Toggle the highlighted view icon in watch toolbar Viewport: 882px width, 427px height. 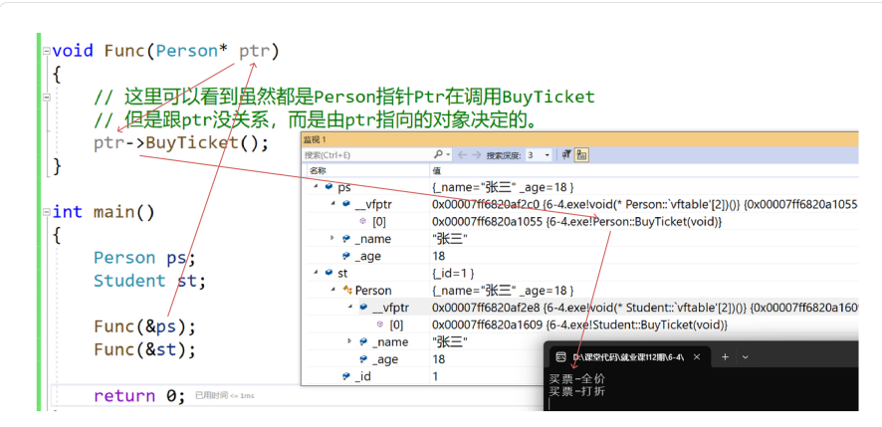581,154
